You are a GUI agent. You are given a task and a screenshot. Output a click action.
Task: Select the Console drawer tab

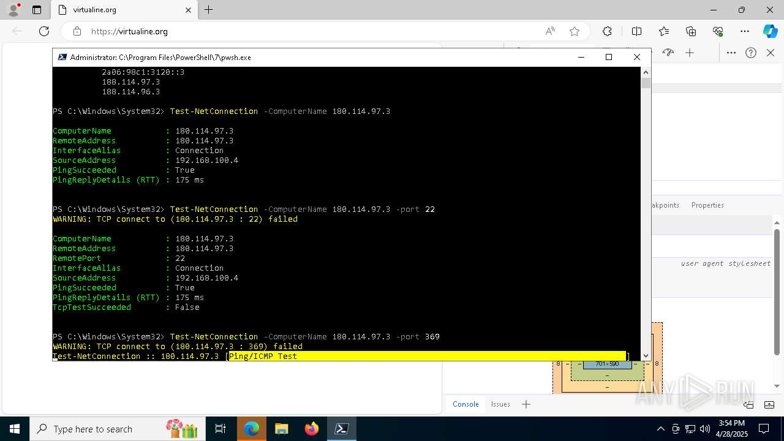[466, 404]
